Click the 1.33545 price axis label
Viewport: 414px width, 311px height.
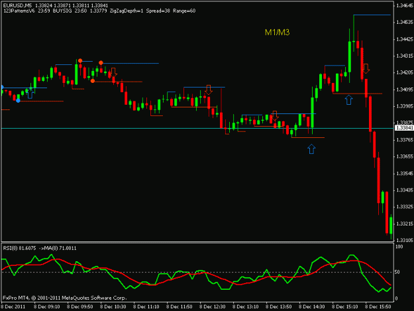(x=405, y=174)
